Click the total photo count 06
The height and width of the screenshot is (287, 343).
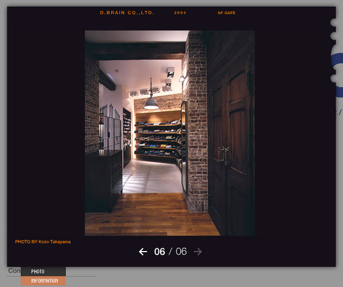181,252
